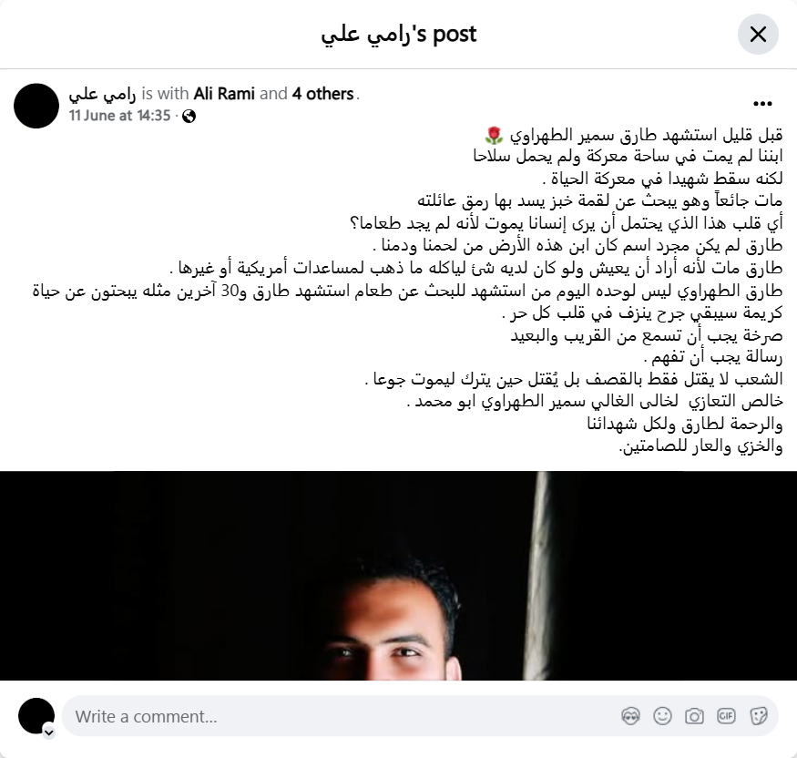Switch commenting identity via avatar arrow

pyautogui.click(x=49, y=732)
